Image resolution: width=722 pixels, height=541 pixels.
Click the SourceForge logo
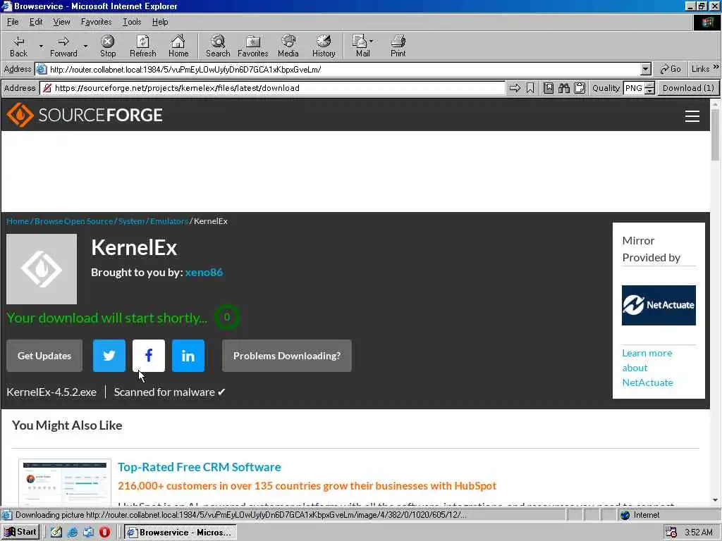85,115
